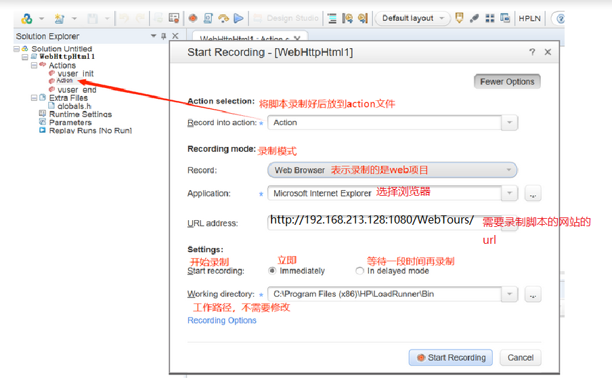This screenshot has height=382, width=612.
Task: Open the dropdown arrow next to the solution logo icon
Action: [41, 18]
